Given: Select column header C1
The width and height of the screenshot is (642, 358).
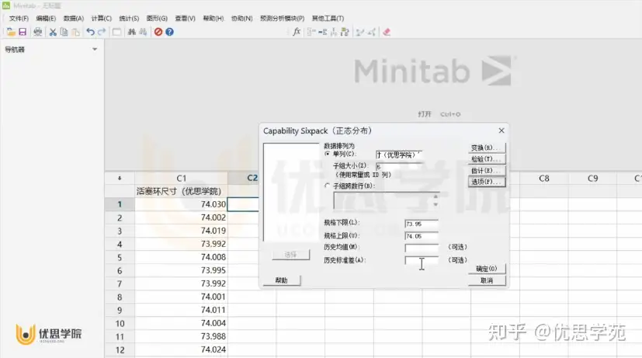Looking at the screenshot, I should [x=181, y=178].
